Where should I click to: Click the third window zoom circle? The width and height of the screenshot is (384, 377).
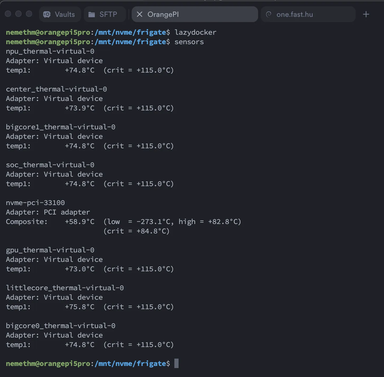pyautogui.click(x=29, y=14)
